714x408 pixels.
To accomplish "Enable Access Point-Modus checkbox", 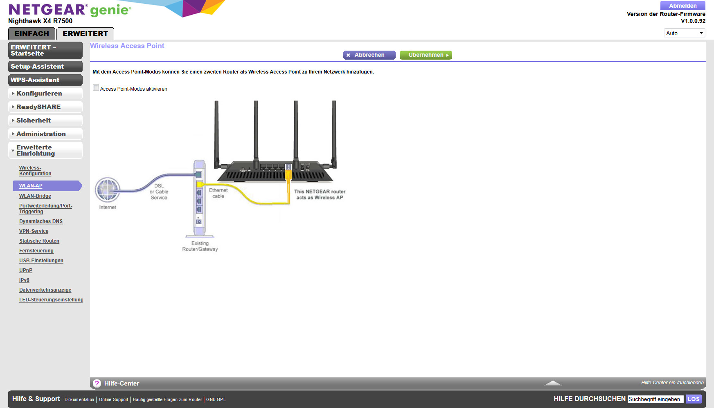I will tap(96, 88).
